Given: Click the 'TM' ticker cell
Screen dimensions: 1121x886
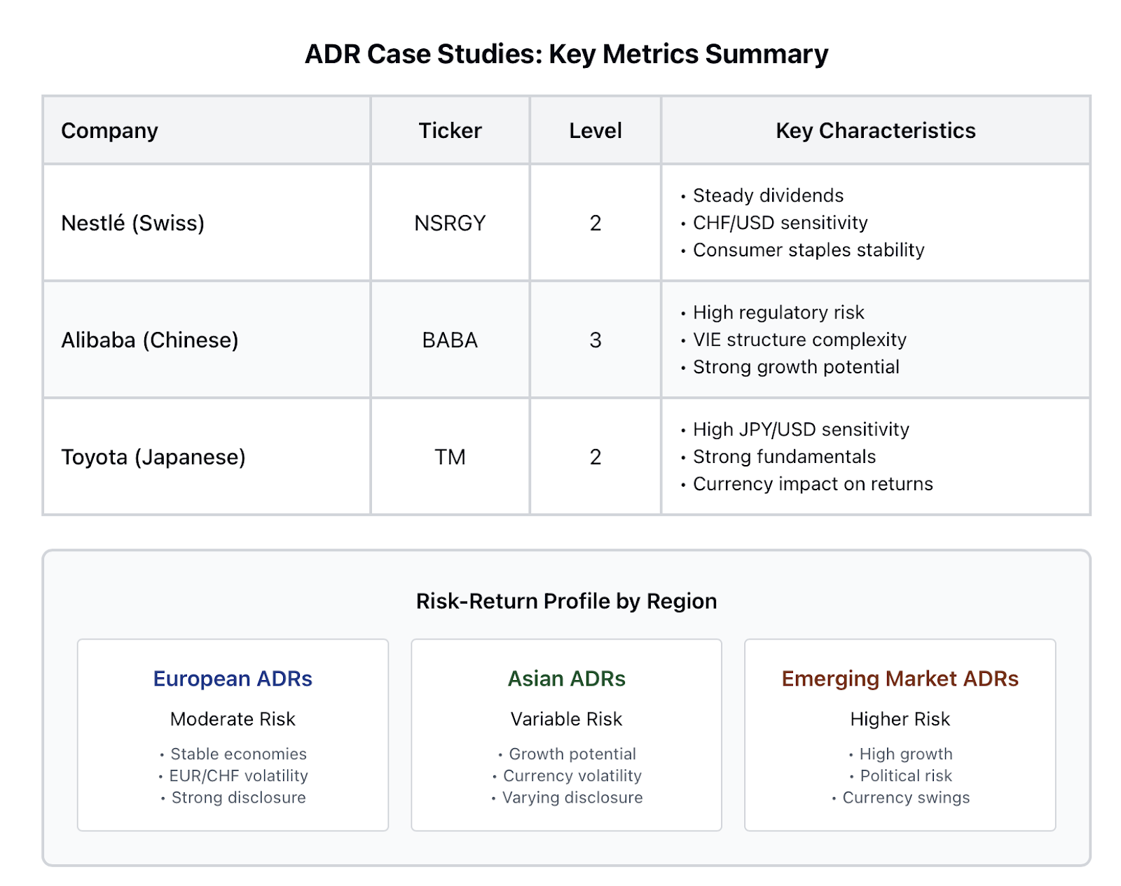Looking at the screenshot, I should pos(450,457).
